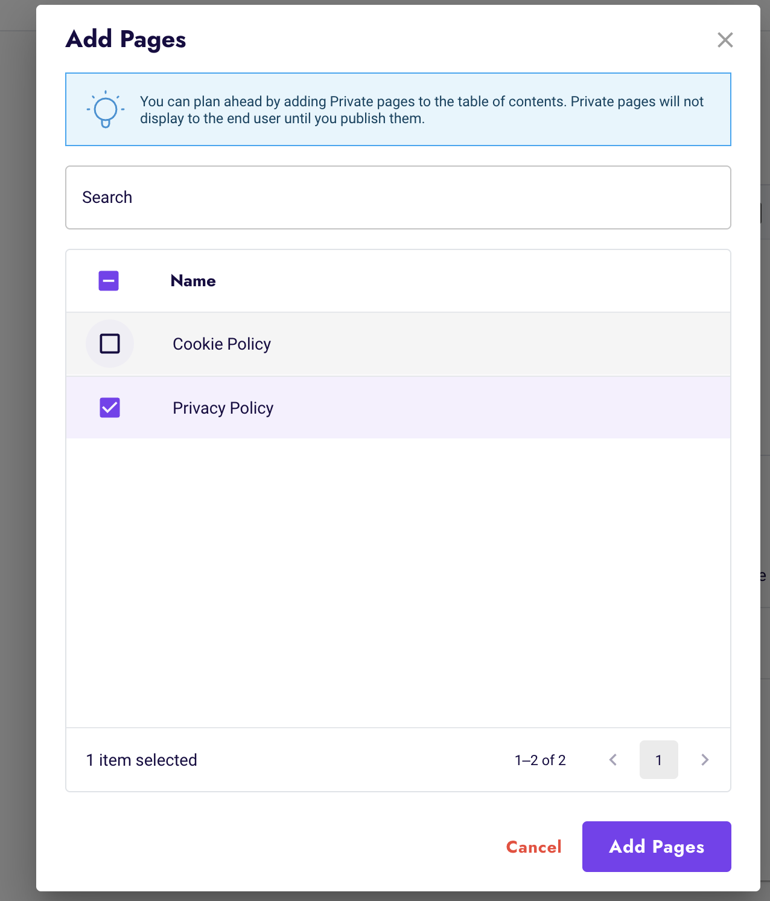Focus the Search input field
This screenshot has height=901, width=770.
[x=398, y=197]
